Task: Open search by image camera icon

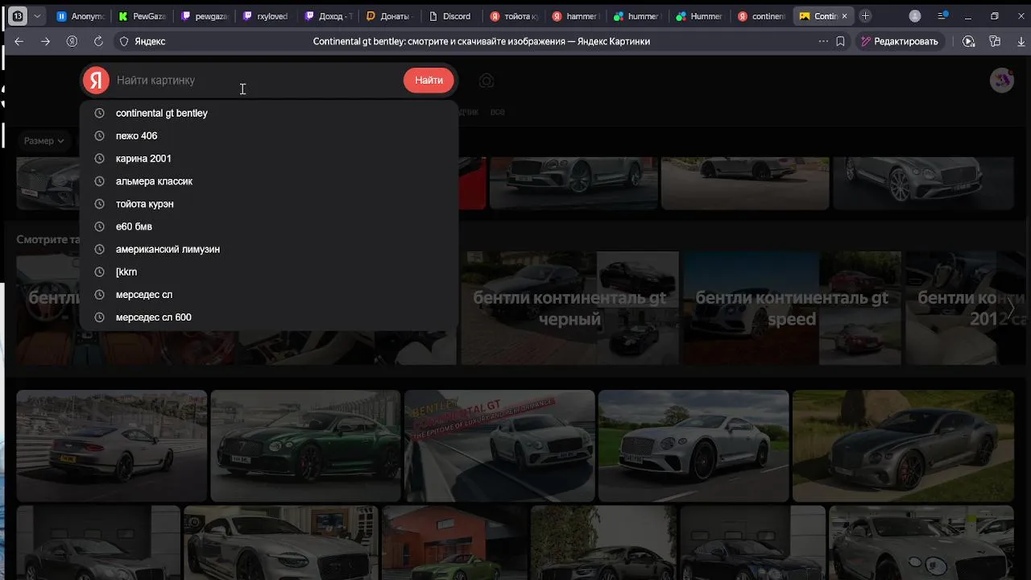Action: coord(487,81)
